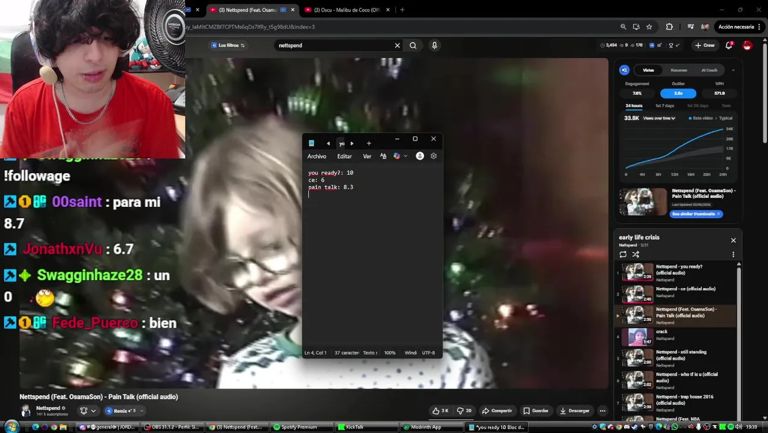Close the early life crisis playlist panel
The image size is (768, 433).
pos(733,240)
